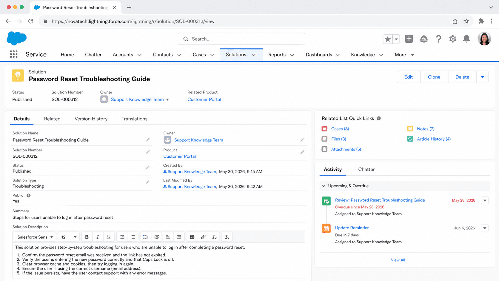Open the Favorites star
The image size is (499, 281).
click(x=388, y=39)
